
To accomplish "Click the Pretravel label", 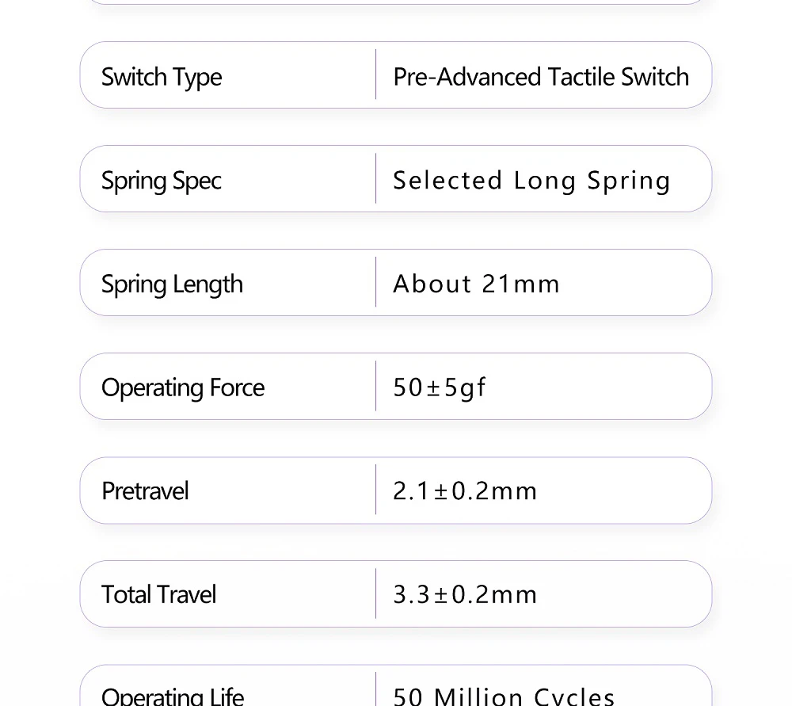I will 146,491.
